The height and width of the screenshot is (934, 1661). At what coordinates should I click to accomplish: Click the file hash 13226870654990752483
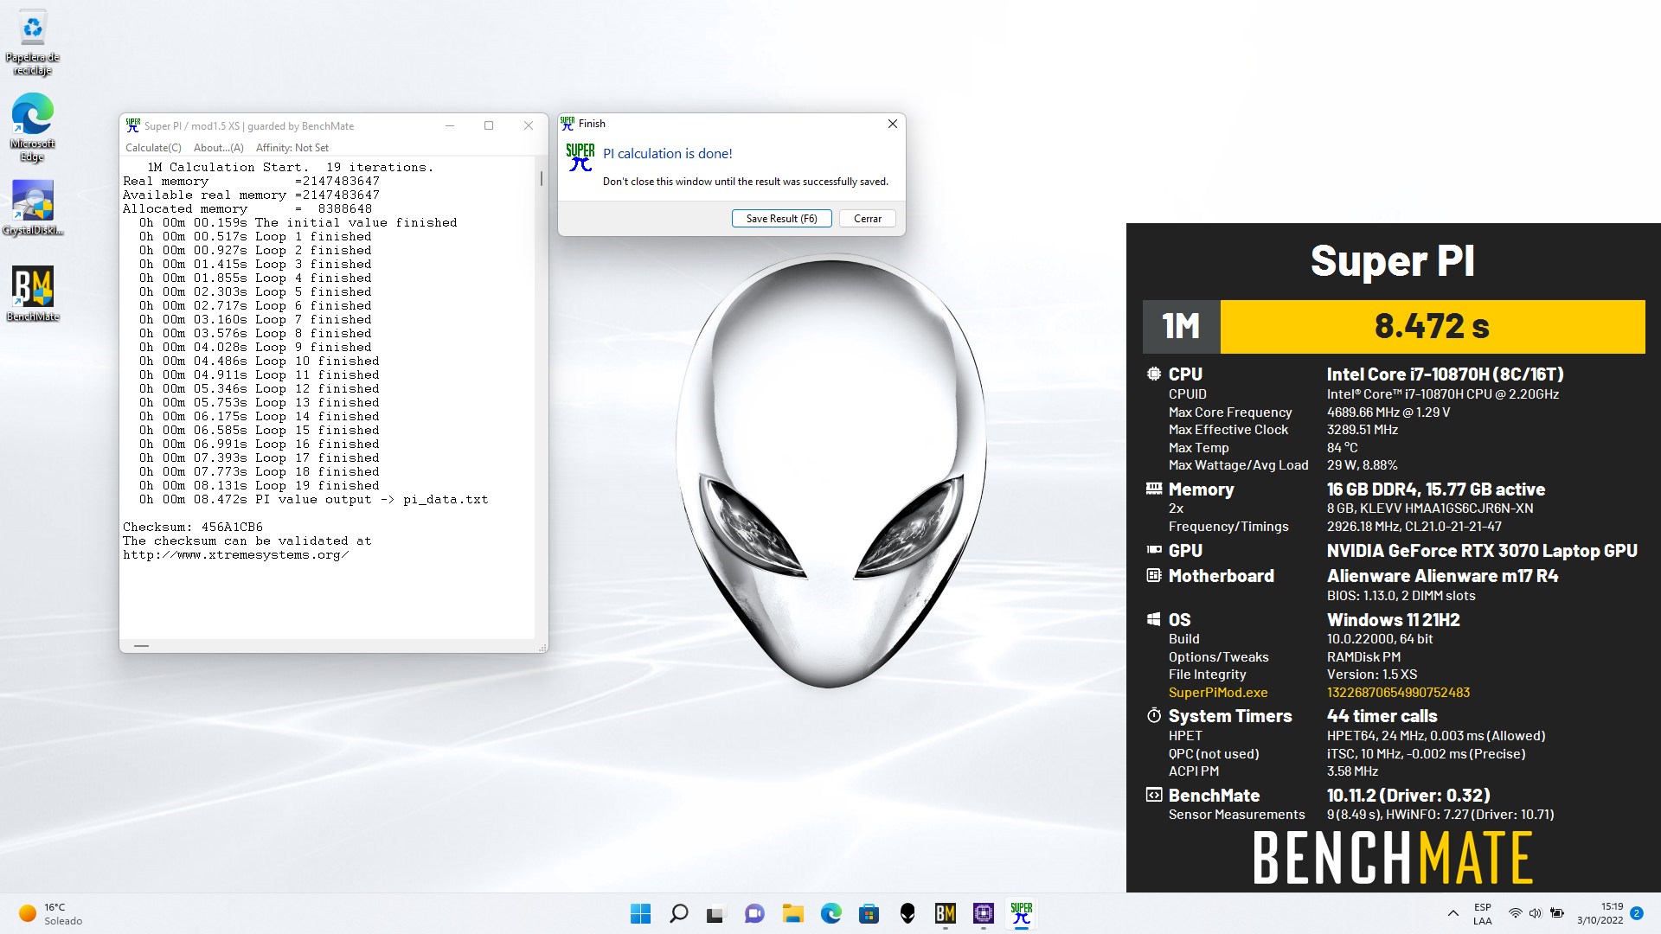coord(1398,693)
